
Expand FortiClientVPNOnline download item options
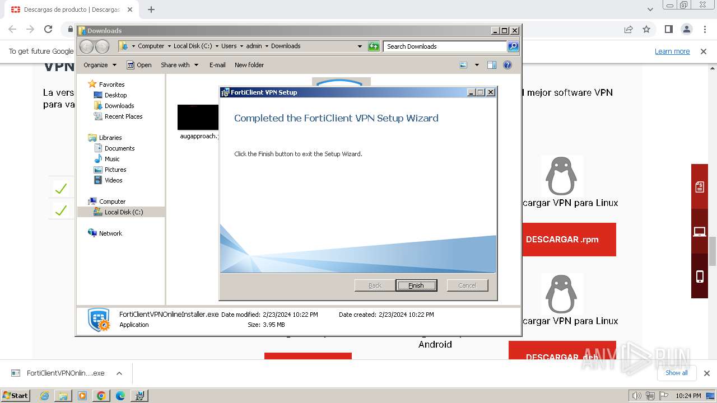coord(119,373)
